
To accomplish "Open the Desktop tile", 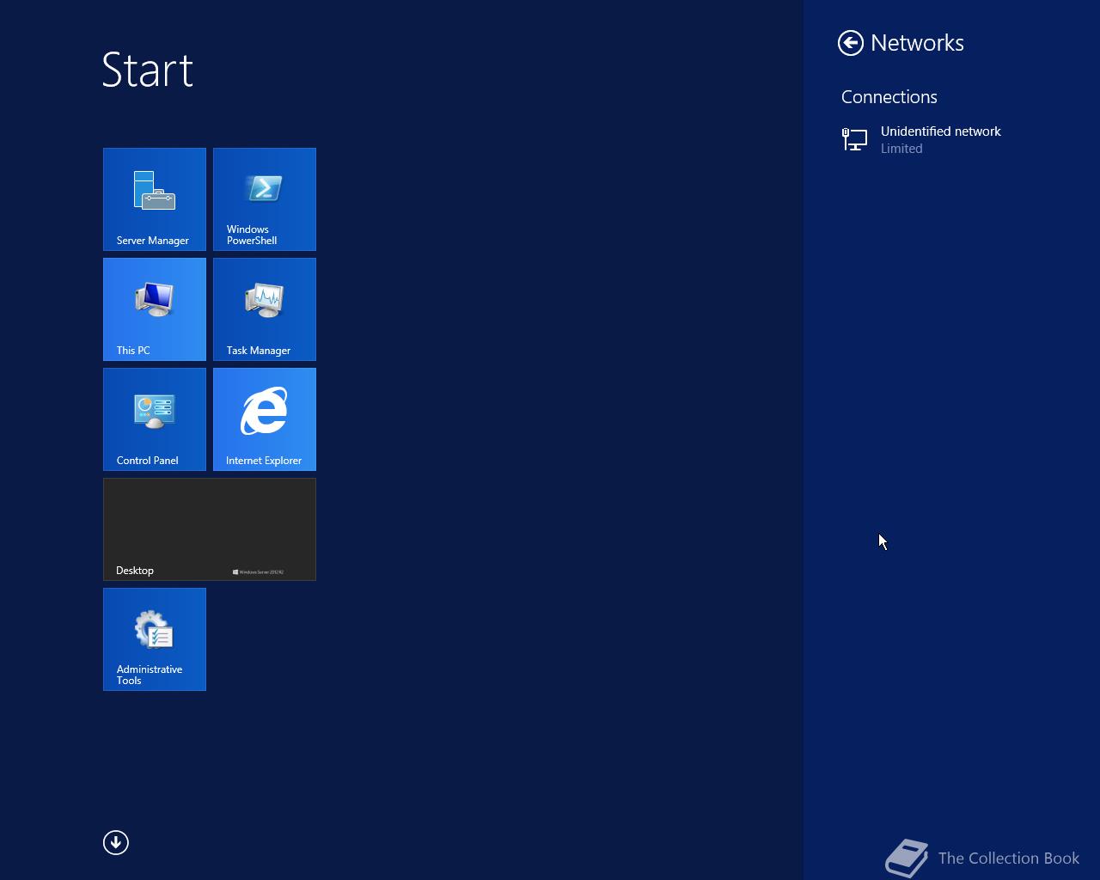I will pyautogui.click(x=210, y=529).
